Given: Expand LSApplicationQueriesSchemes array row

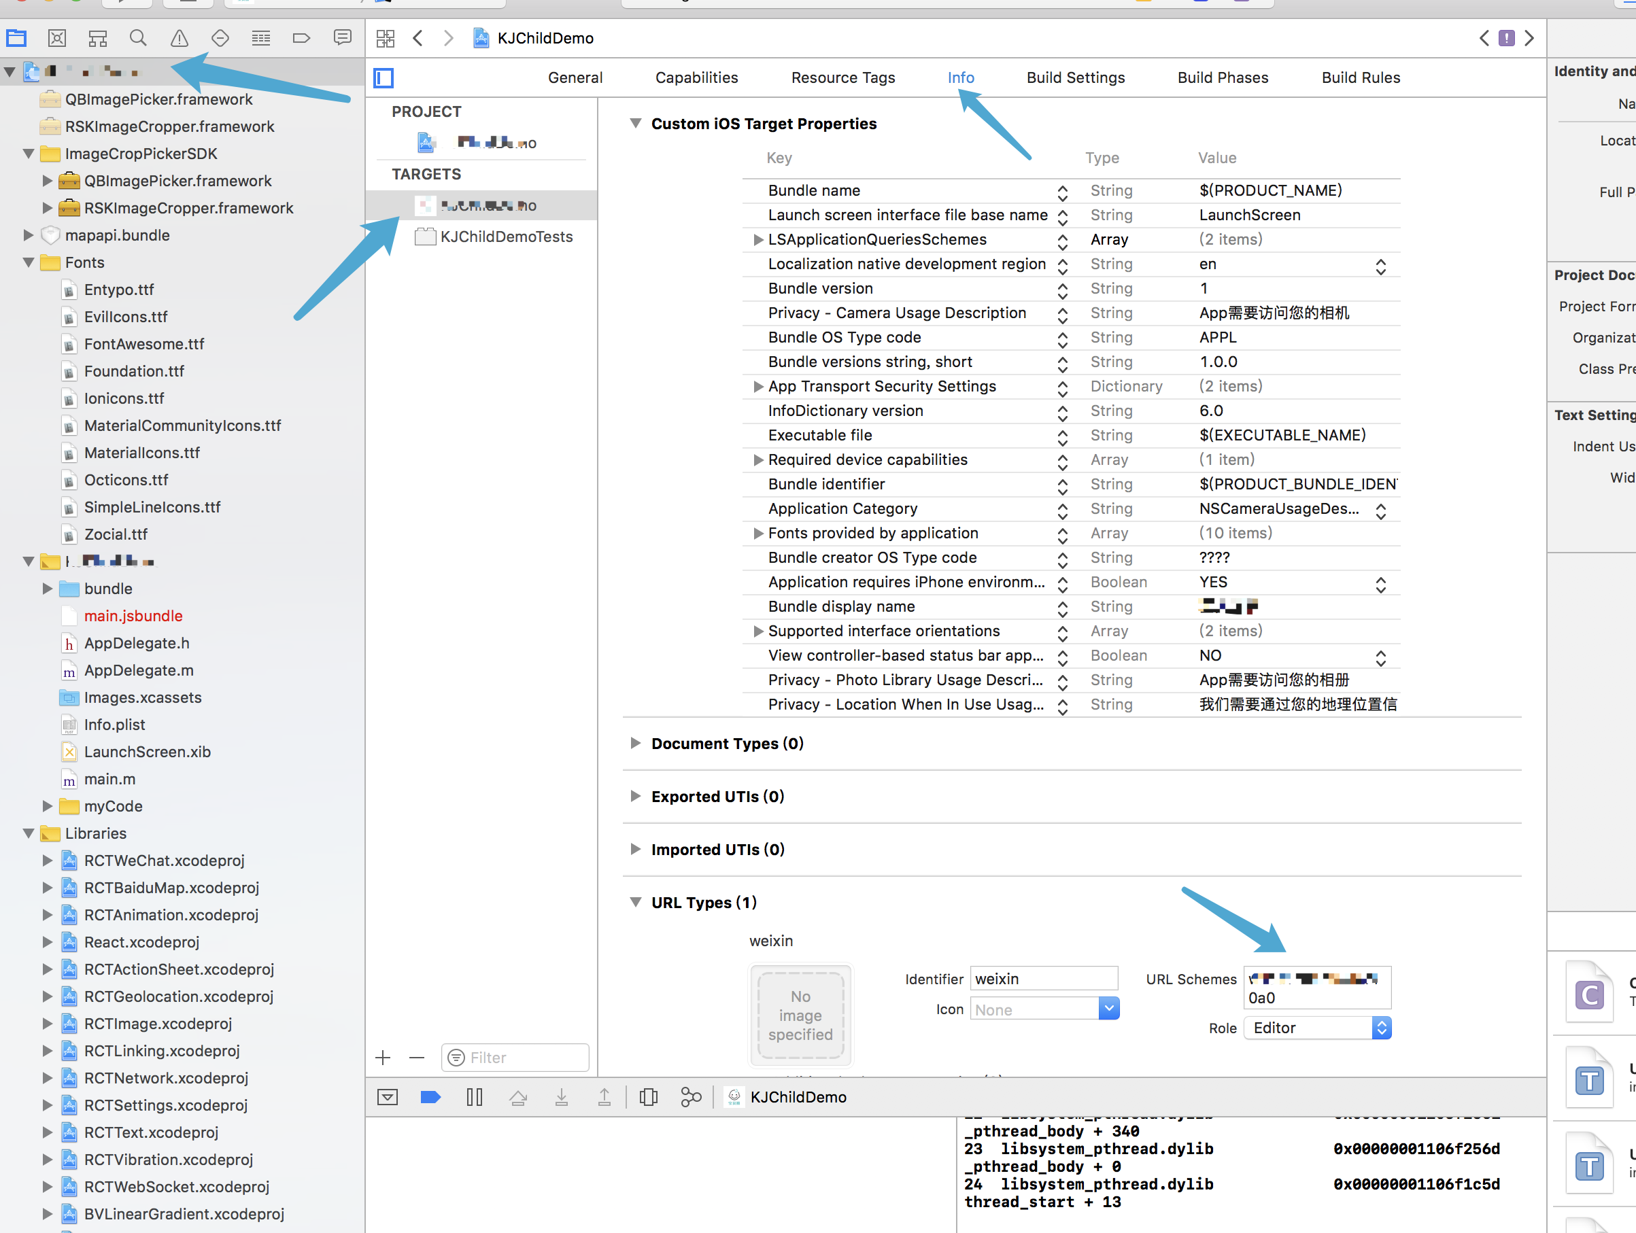Looking at the screenshot, I should (x=758, y=239).
